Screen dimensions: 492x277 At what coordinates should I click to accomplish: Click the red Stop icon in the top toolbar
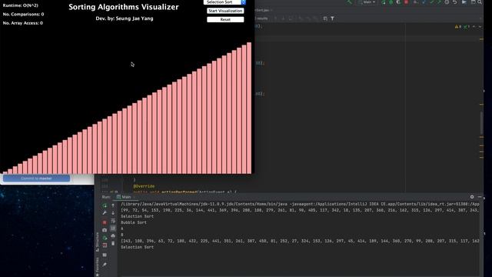[x=406, y=2]
